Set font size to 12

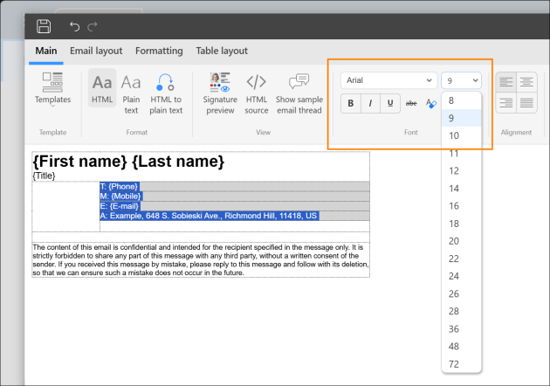tap(461, 171)
